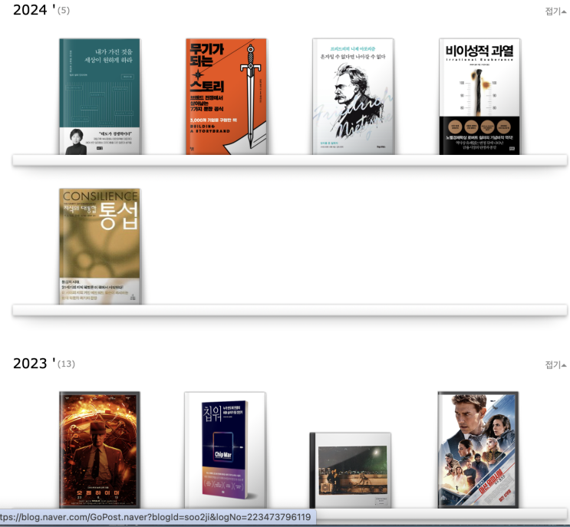The image size is (570, 527).
Task: Open the orange book 무기가 되는 스토리
Action: click(x=226, y=97)
